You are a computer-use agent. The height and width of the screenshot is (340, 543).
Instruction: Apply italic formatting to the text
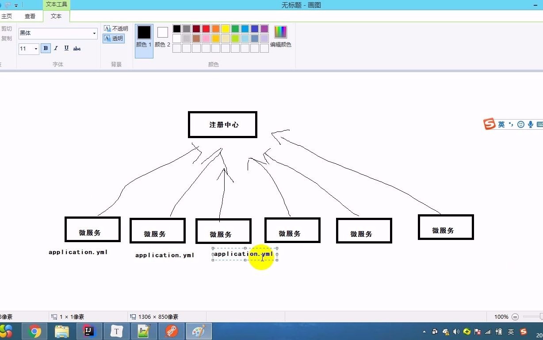pyautogui.click(x=56, y=48)
